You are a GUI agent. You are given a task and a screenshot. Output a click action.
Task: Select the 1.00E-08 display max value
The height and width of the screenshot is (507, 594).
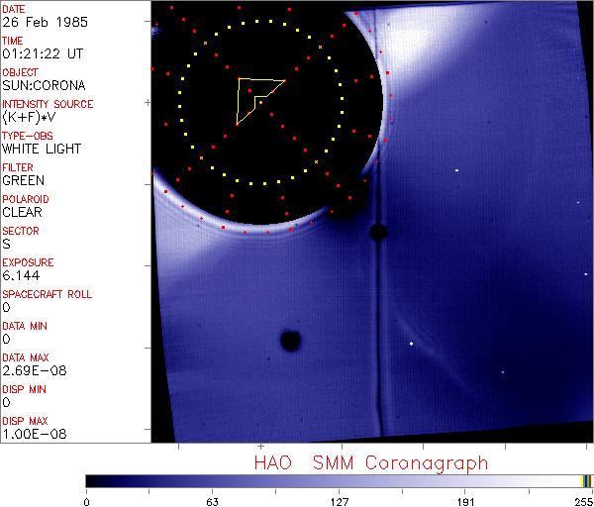pyautogui.click(x=35, y=434)
